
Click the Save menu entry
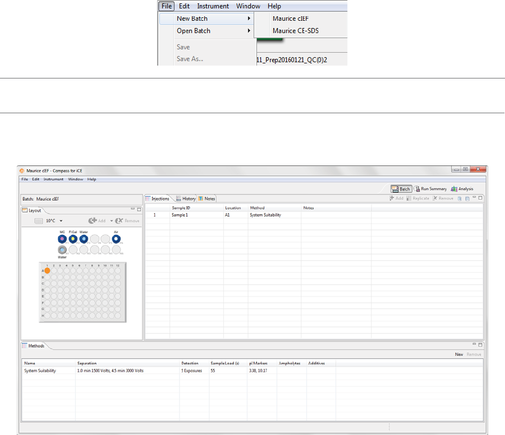tap(183, 47)
